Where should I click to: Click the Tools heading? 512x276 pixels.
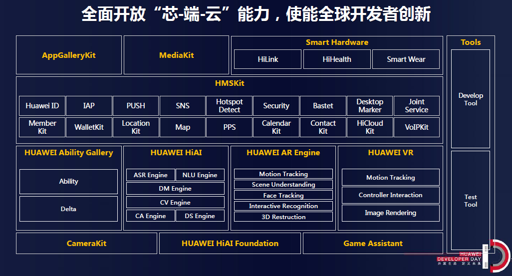pos(471,42)
